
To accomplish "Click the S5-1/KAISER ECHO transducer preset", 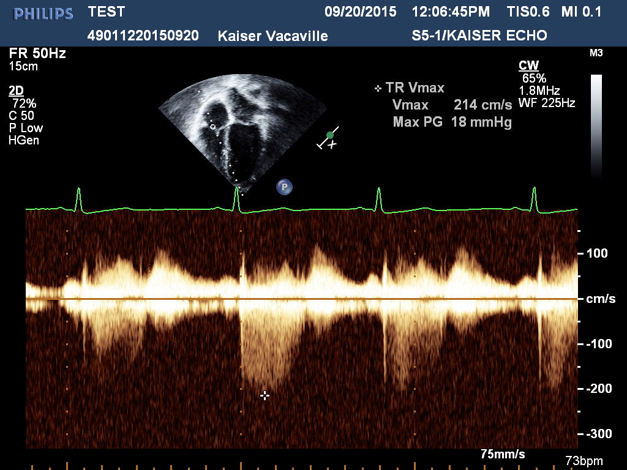I will pos(479,36).
